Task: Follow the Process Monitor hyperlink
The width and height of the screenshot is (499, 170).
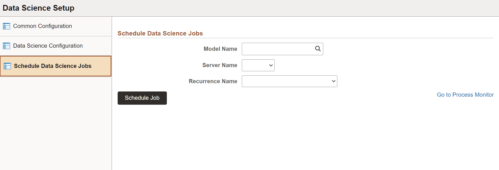Action: coord(465,95)
